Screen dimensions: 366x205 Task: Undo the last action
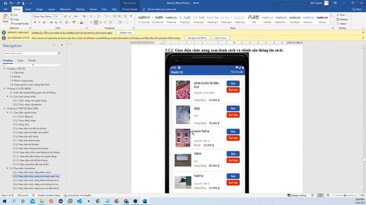pyautogui.click(x=11, y=3)
